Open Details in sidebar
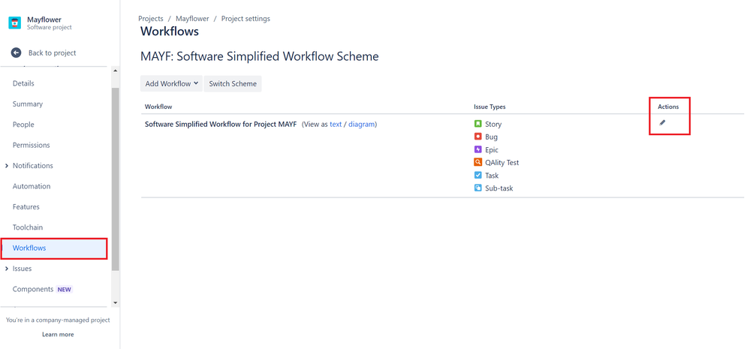Viewport: 750px width, 349px height. tap(23, 83)
